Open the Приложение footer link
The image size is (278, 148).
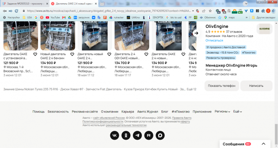pyautogui.click(x=202, y=111)
